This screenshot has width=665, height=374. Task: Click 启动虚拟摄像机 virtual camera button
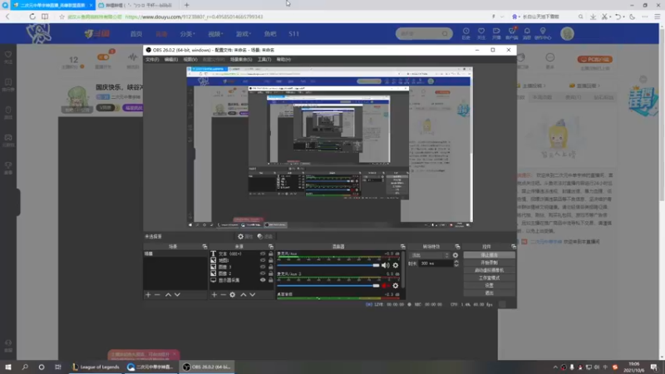489,270
